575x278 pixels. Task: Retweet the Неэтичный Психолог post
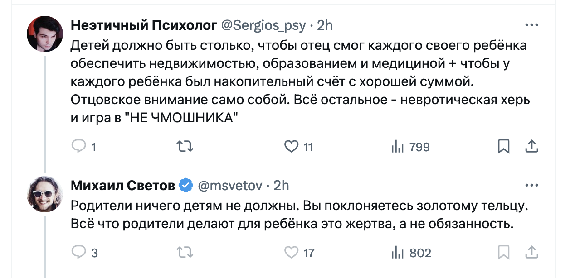(x=185, y=146)
